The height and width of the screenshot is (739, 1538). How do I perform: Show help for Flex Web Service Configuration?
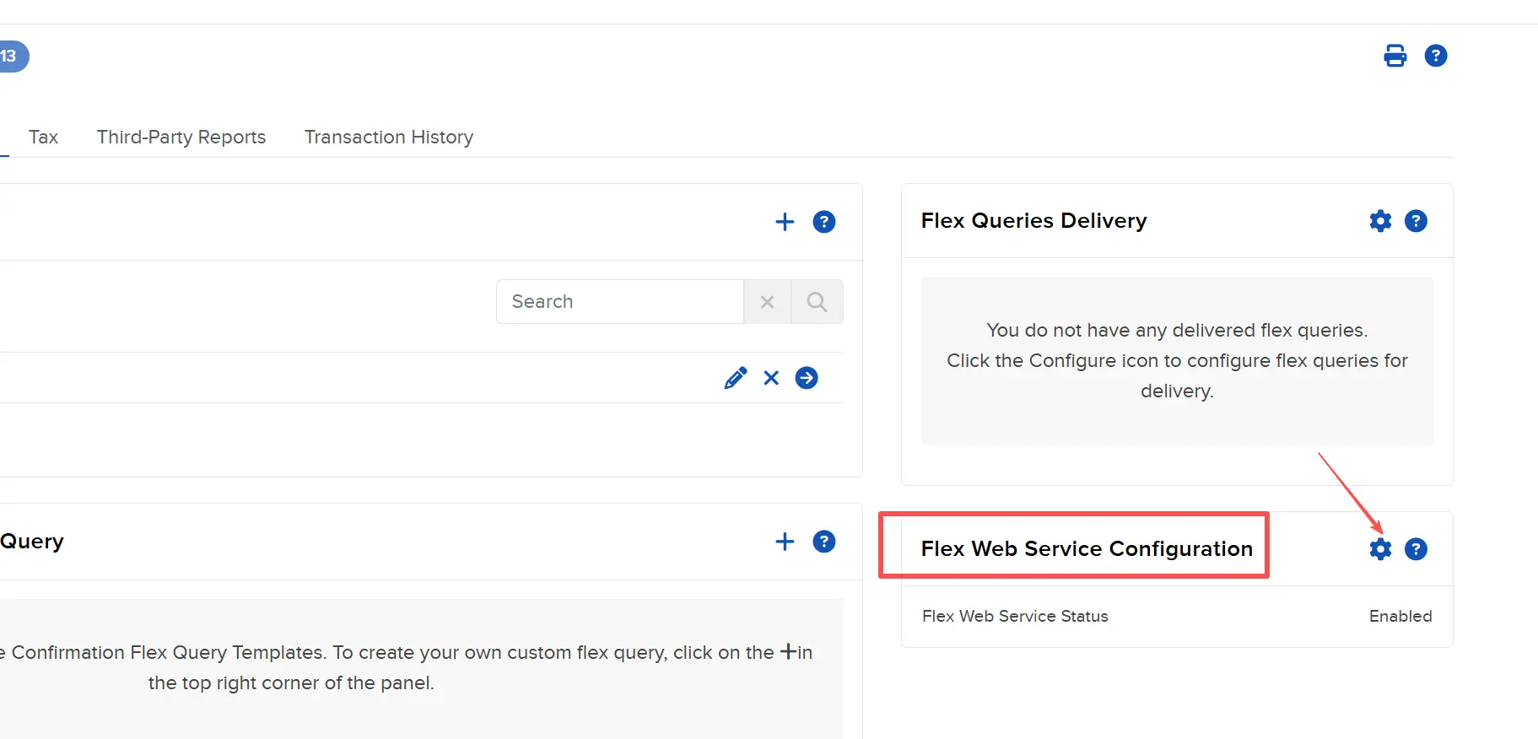point(1416,549)
